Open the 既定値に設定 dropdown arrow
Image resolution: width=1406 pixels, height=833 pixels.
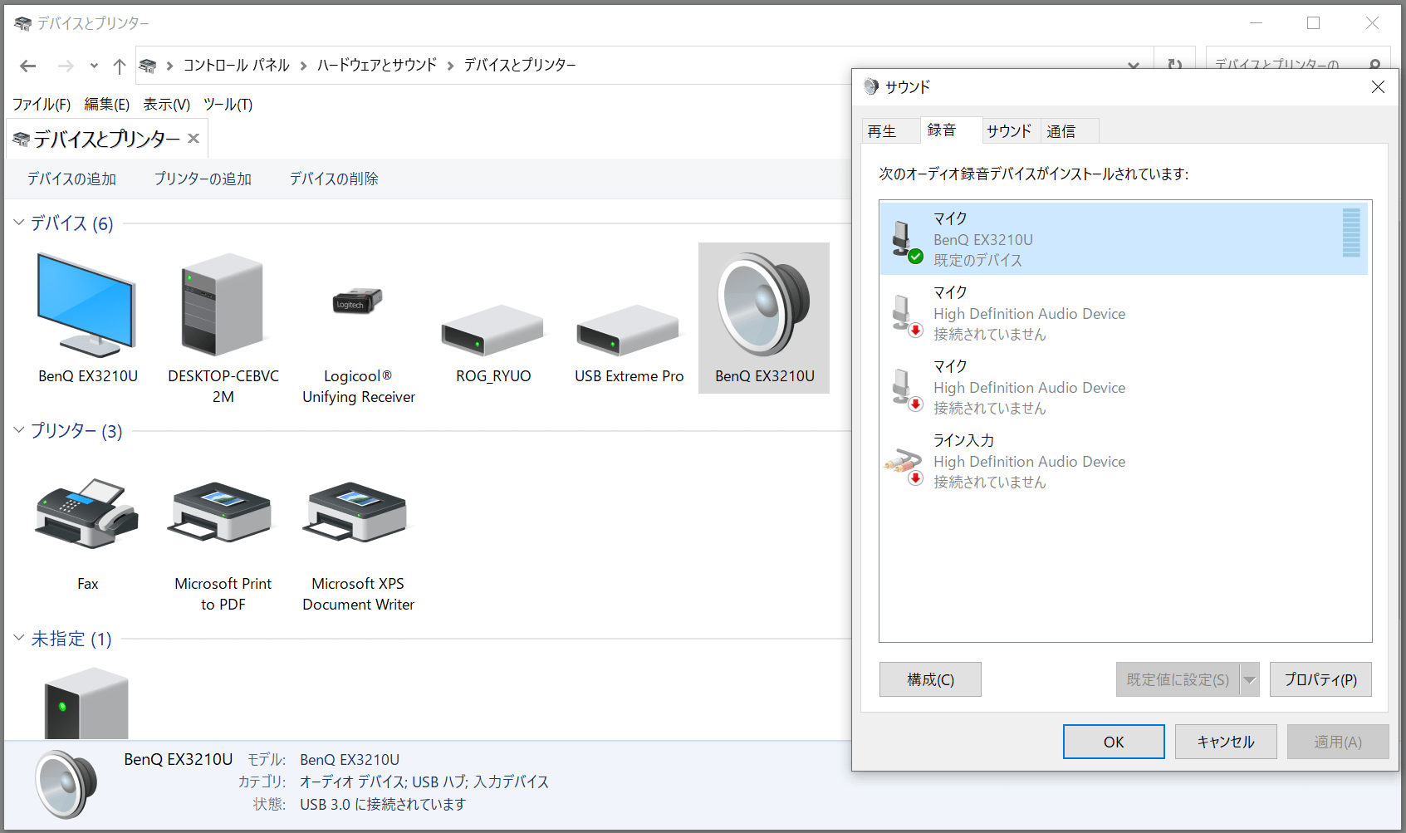point(1249,679)
